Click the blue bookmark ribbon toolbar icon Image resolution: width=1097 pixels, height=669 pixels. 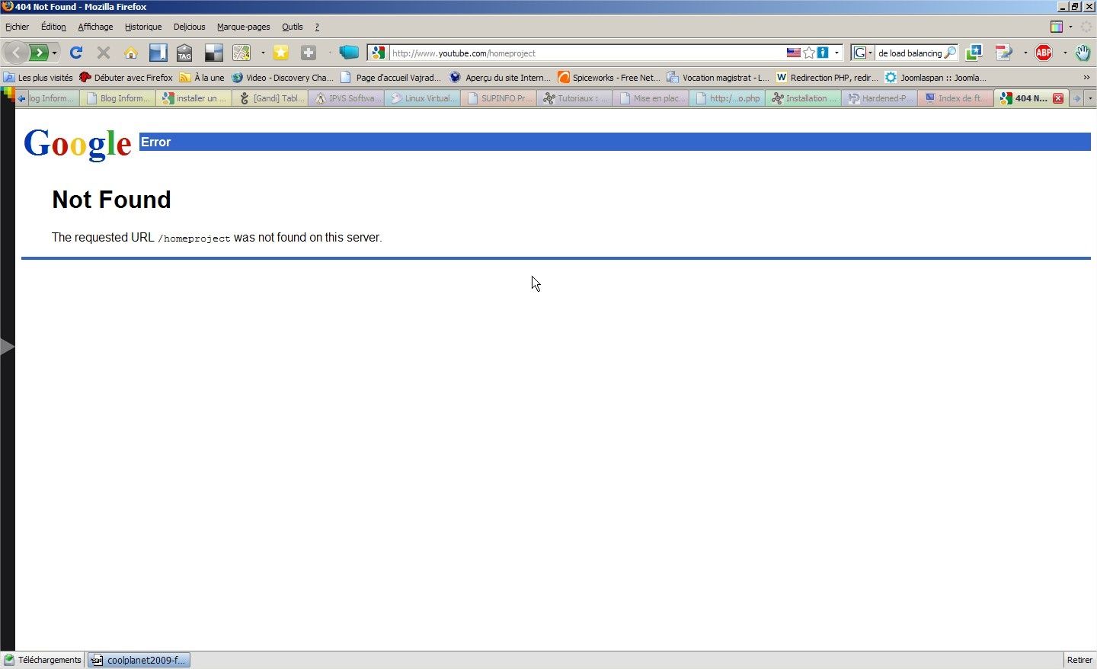click(158, 53)
